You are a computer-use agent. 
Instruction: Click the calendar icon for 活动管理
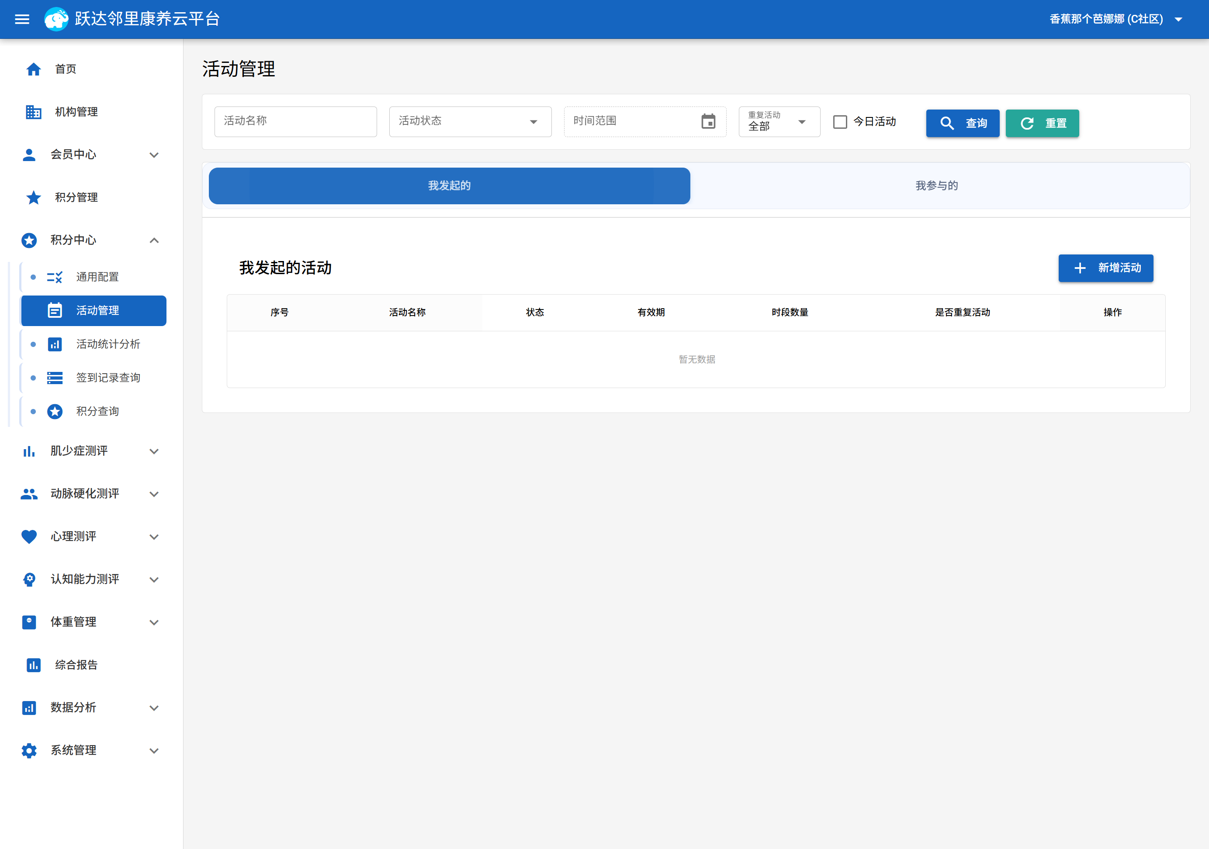(55, 310)
